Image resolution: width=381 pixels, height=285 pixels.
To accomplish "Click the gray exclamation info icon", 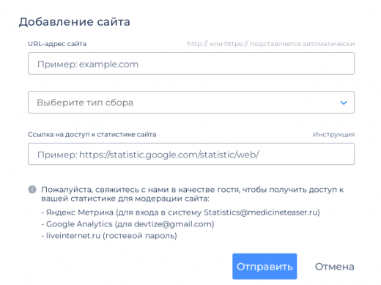I will [32, 189].
